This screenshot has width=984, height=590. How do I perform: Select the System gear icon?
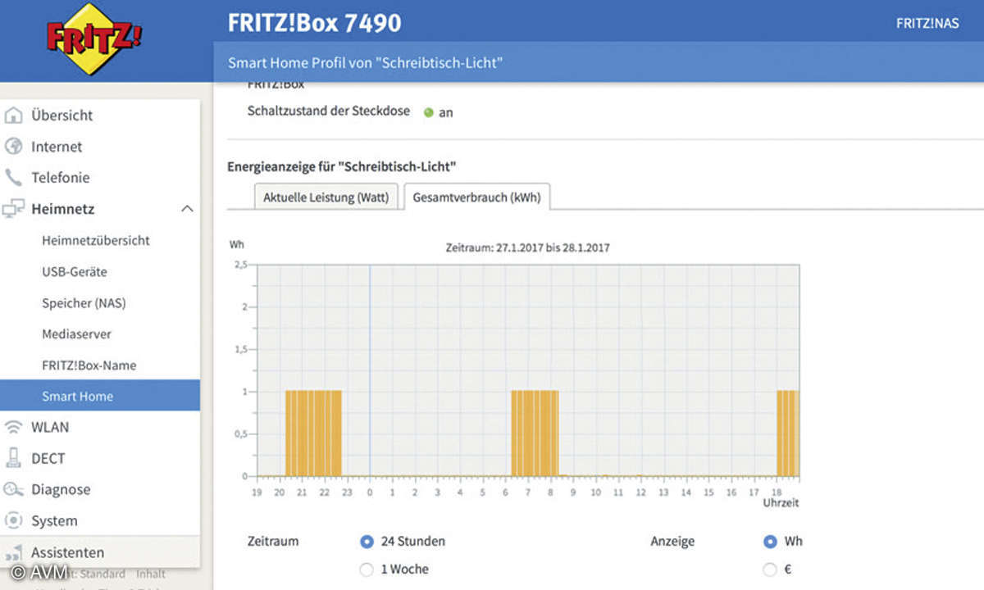13,520
